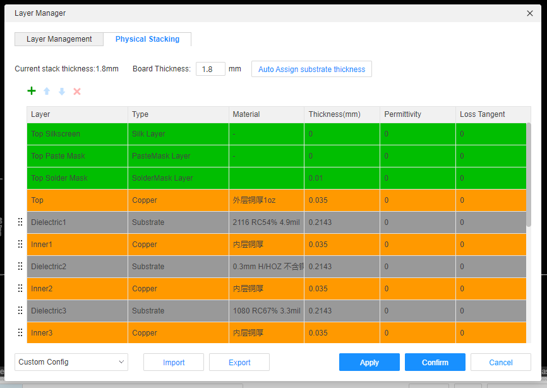Select the Physical Stacking tab

[x=147, y=39]
